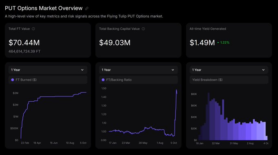Open the info icon beside Total Backing Capital Value
This screenshot has height=155, width=278.
[x=143, y=29]
